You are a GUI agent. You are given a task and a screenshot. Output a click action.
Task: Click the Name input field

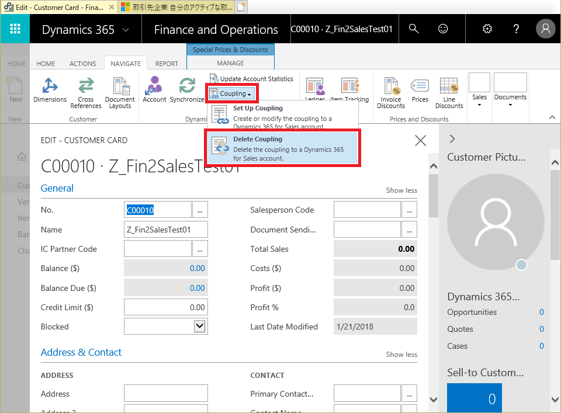click(165, 230)
